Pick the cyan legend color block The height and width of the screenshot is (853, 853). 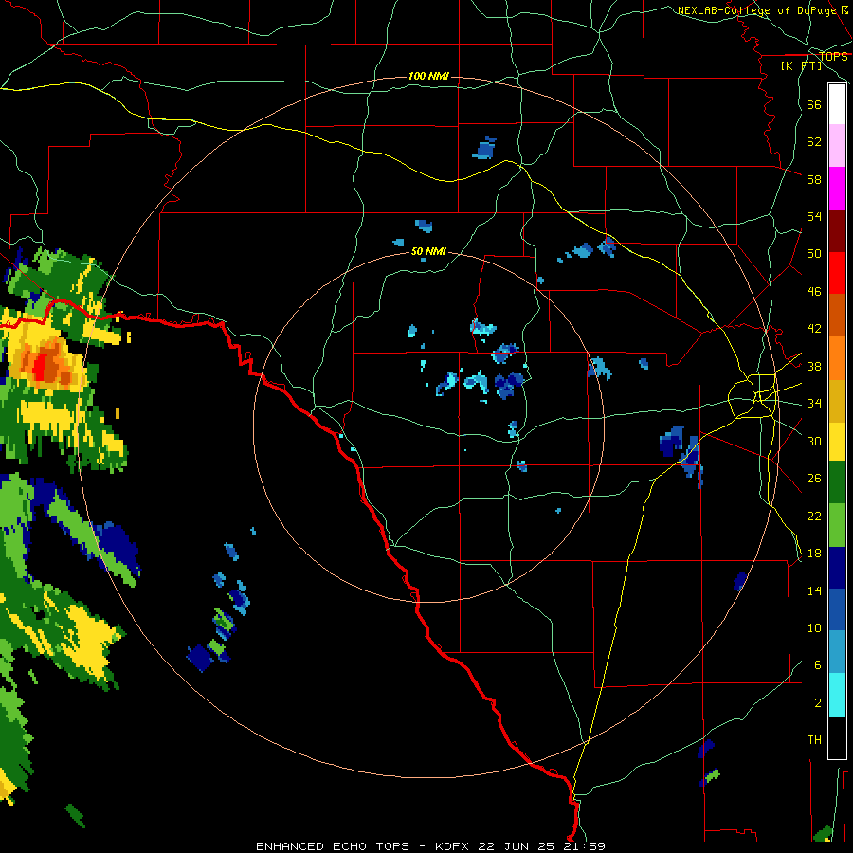[837, 694]
